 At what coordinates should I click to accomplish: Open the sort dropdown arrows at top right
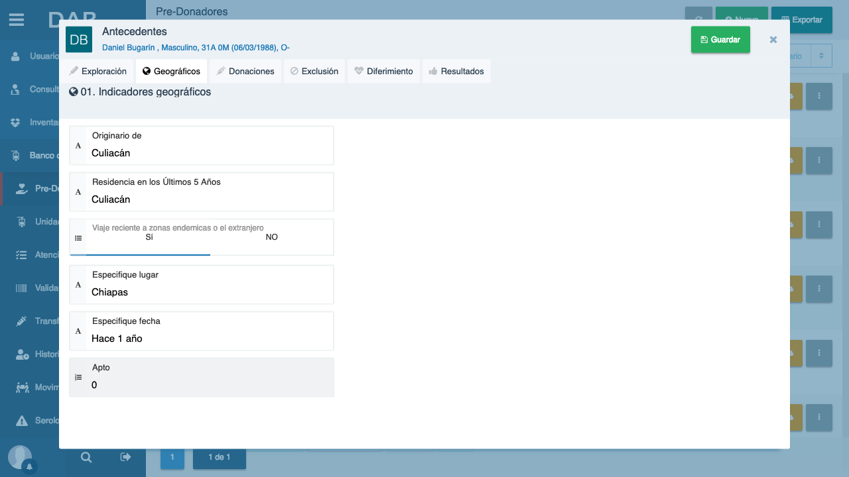[x=821, y=56]
